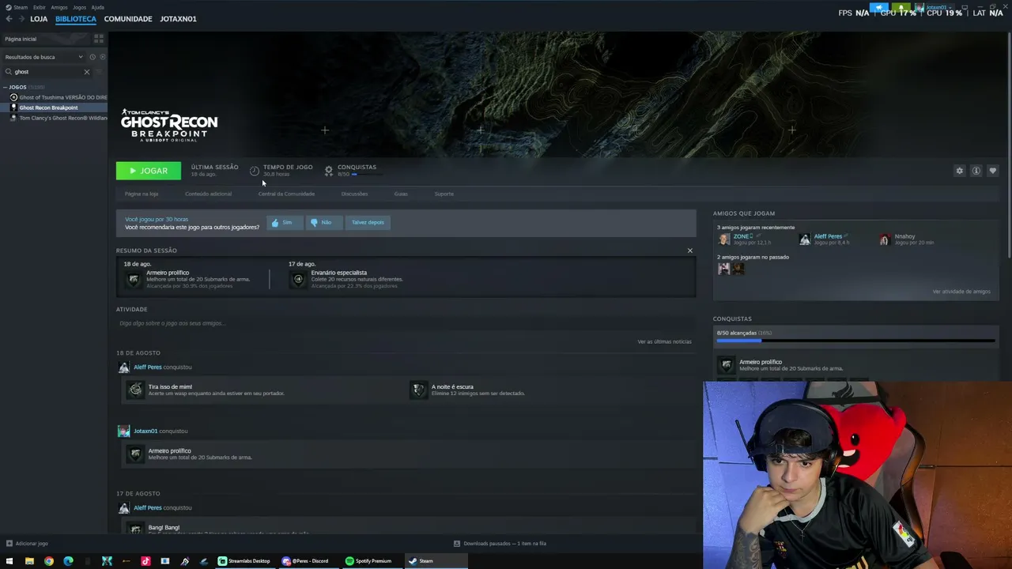Add game to favorites with the heart icon
The height and width of the screenshot is (569, 1012).
[x=993, y=171]
